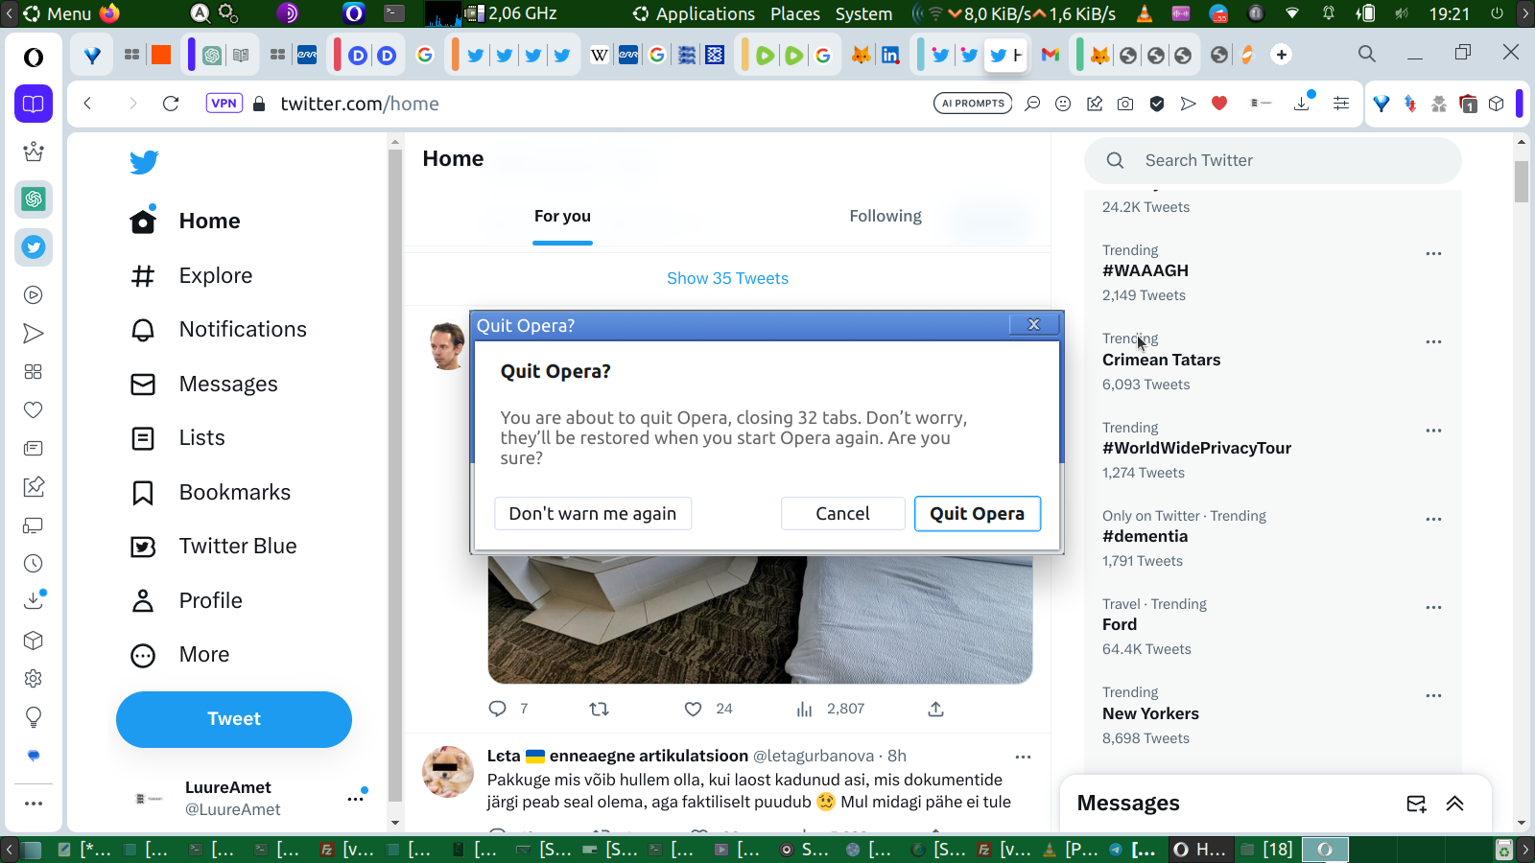Viewport: 1535px width, 863px height.
Task: Switch to the Following tab
Action: pyautogui.click(x=886, y=217)
